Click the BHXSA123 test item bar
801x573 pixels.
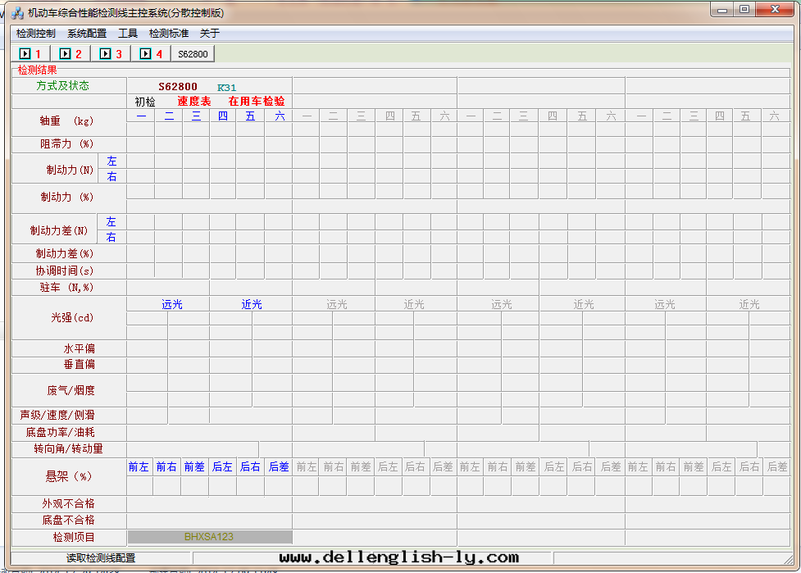(x=209, y=537)
